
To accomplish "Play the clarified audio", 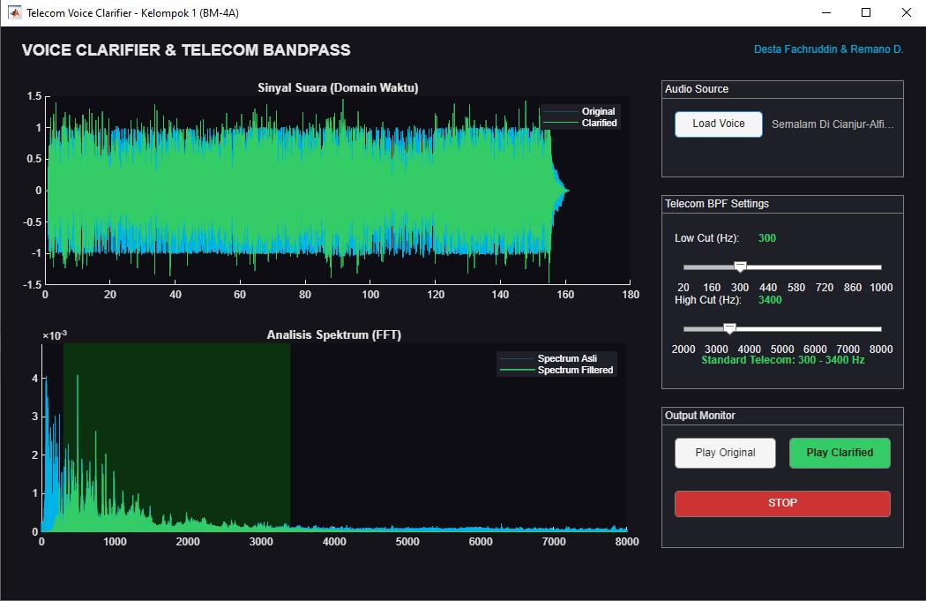I will (840, 453).
